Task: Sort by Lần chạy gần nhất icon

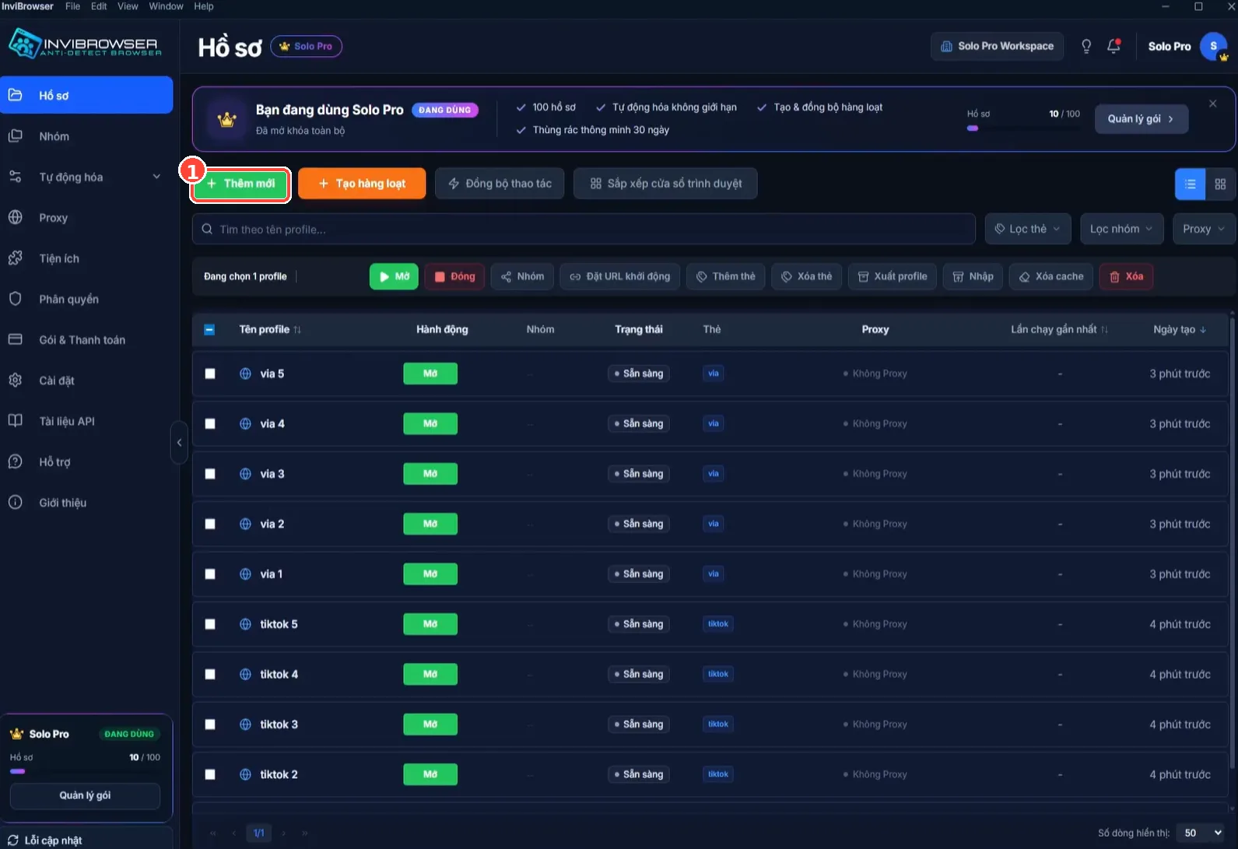Action: point(1104,330)
